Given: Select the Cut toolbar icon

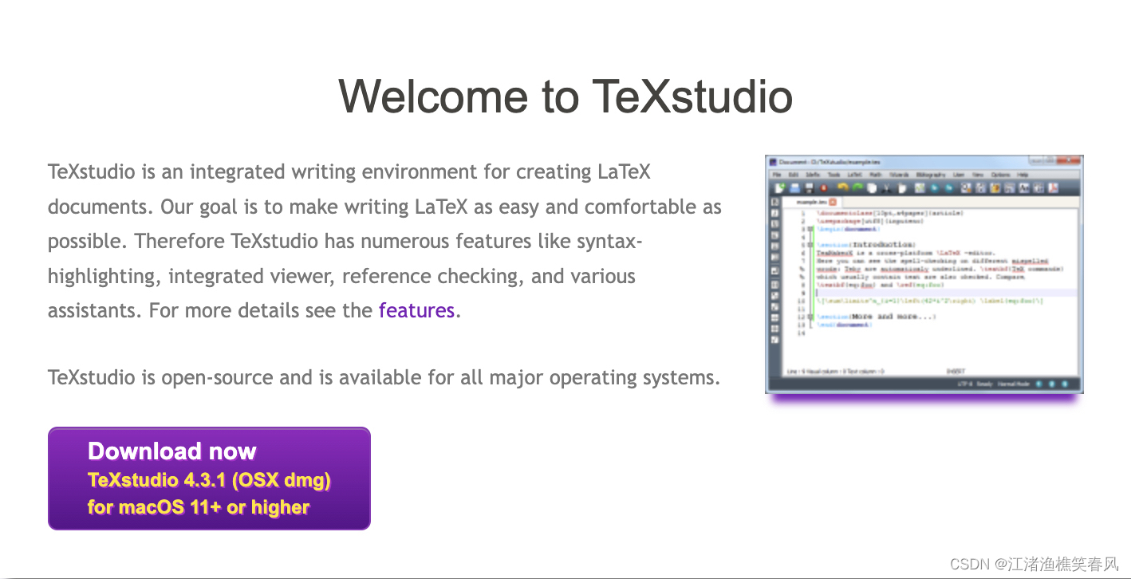Looking at the screenshot, I should pyautogui.click(x=887, y=188).
